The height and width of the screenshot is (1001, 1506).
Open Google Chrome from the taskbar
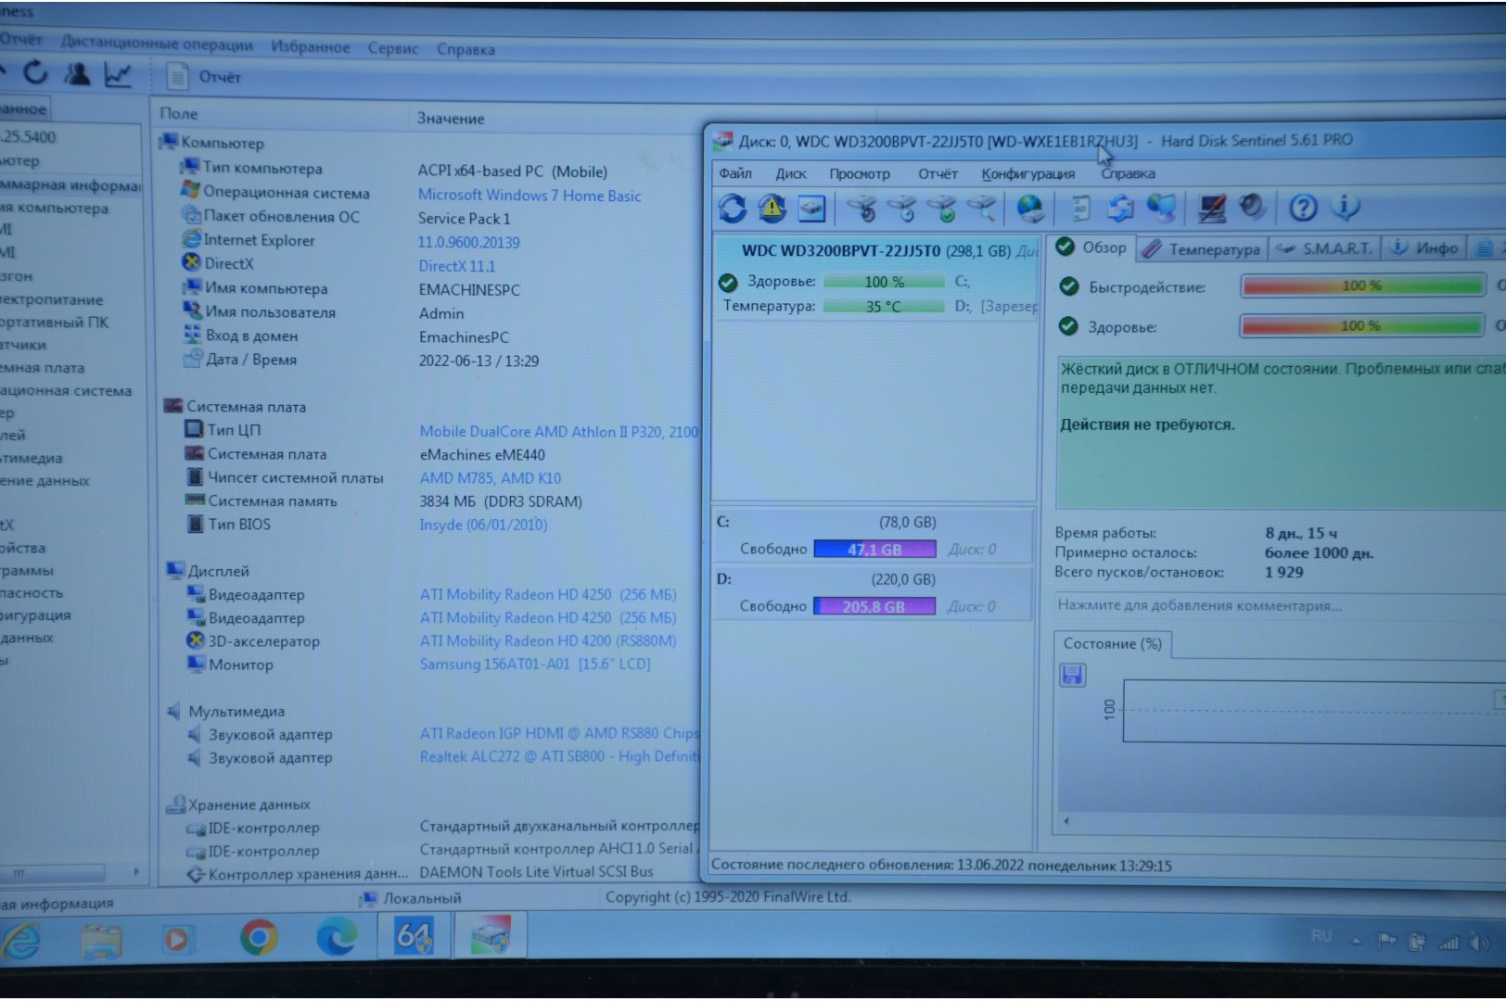click(259, 938)
